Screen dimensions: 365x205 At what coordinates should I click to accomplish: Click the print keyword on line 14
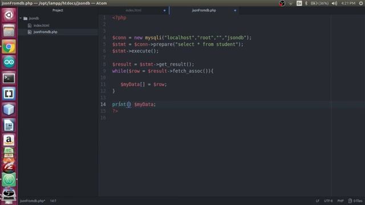tap(119, 104)
